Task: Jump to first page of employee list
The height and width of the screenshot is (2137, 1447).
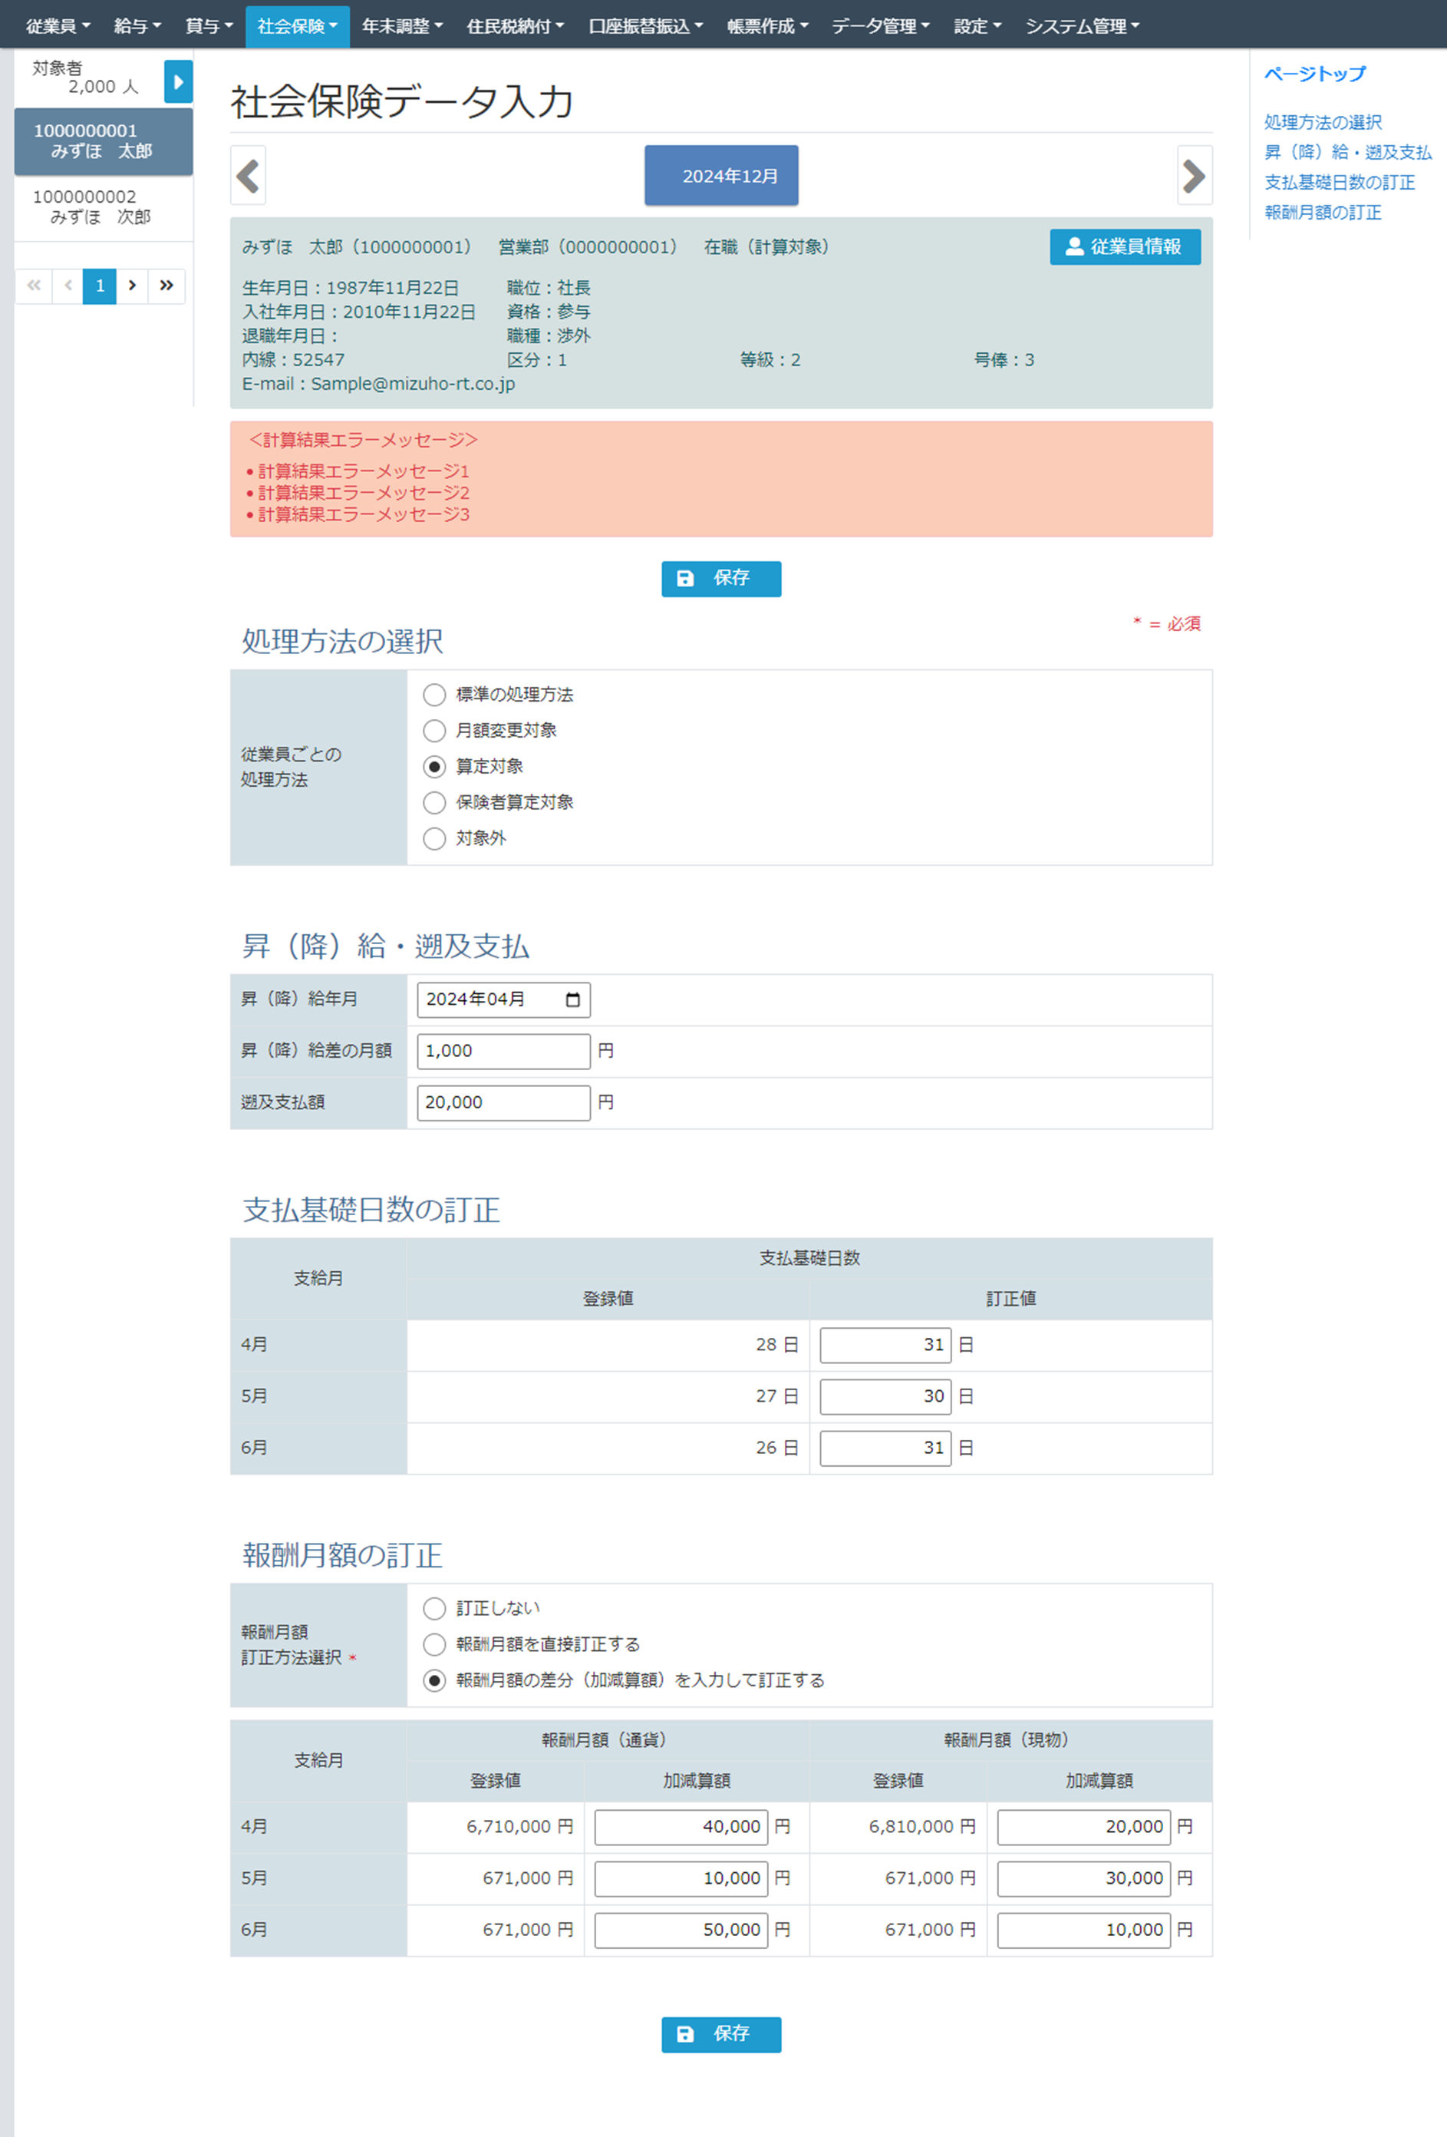Action: 34,285
